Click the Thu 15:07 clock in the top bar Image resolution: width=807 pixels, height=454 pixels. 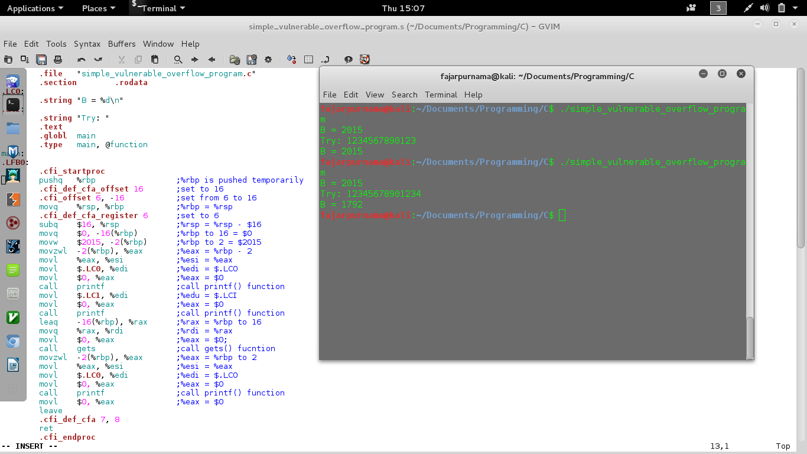tap(403, 8)
